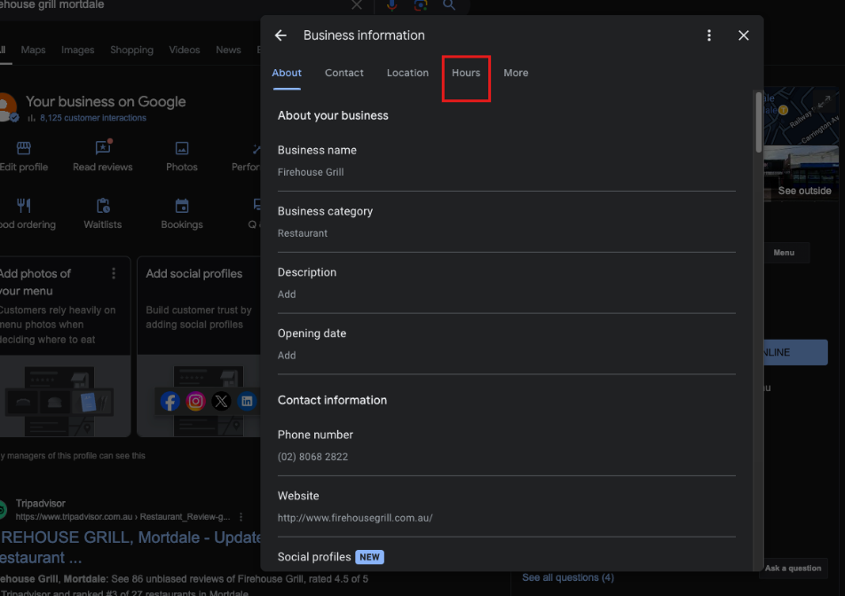Open the Hours tab
845x596 pixels.
466,74
